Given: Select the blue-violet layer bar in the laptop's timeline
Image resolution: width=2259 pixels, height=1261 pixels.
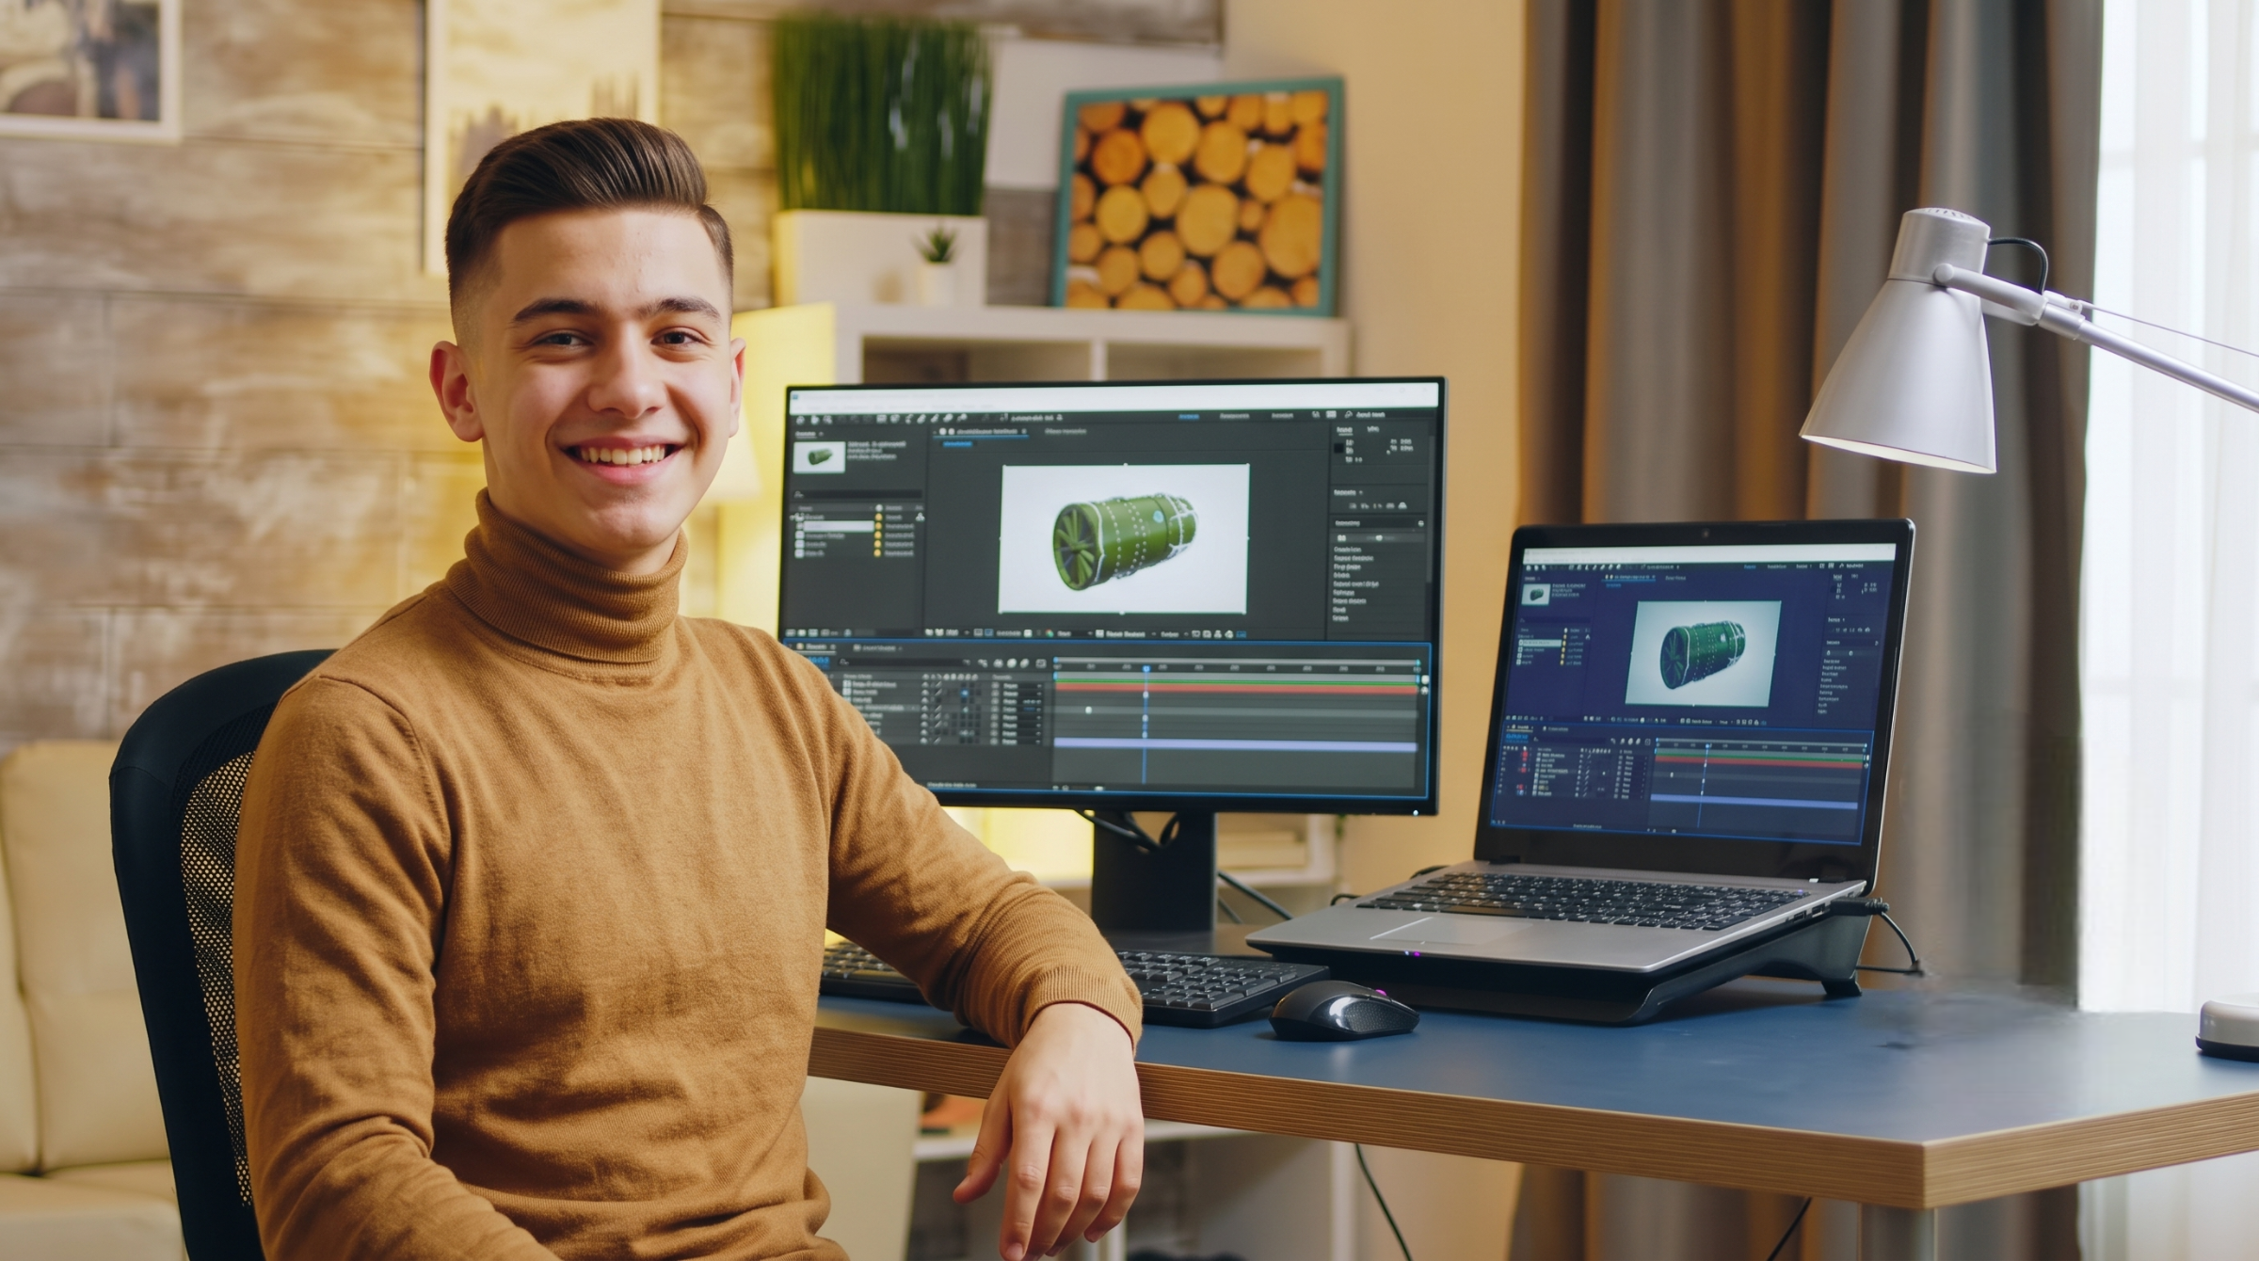Looking at the screenshot, I should tap(1754, 801).
